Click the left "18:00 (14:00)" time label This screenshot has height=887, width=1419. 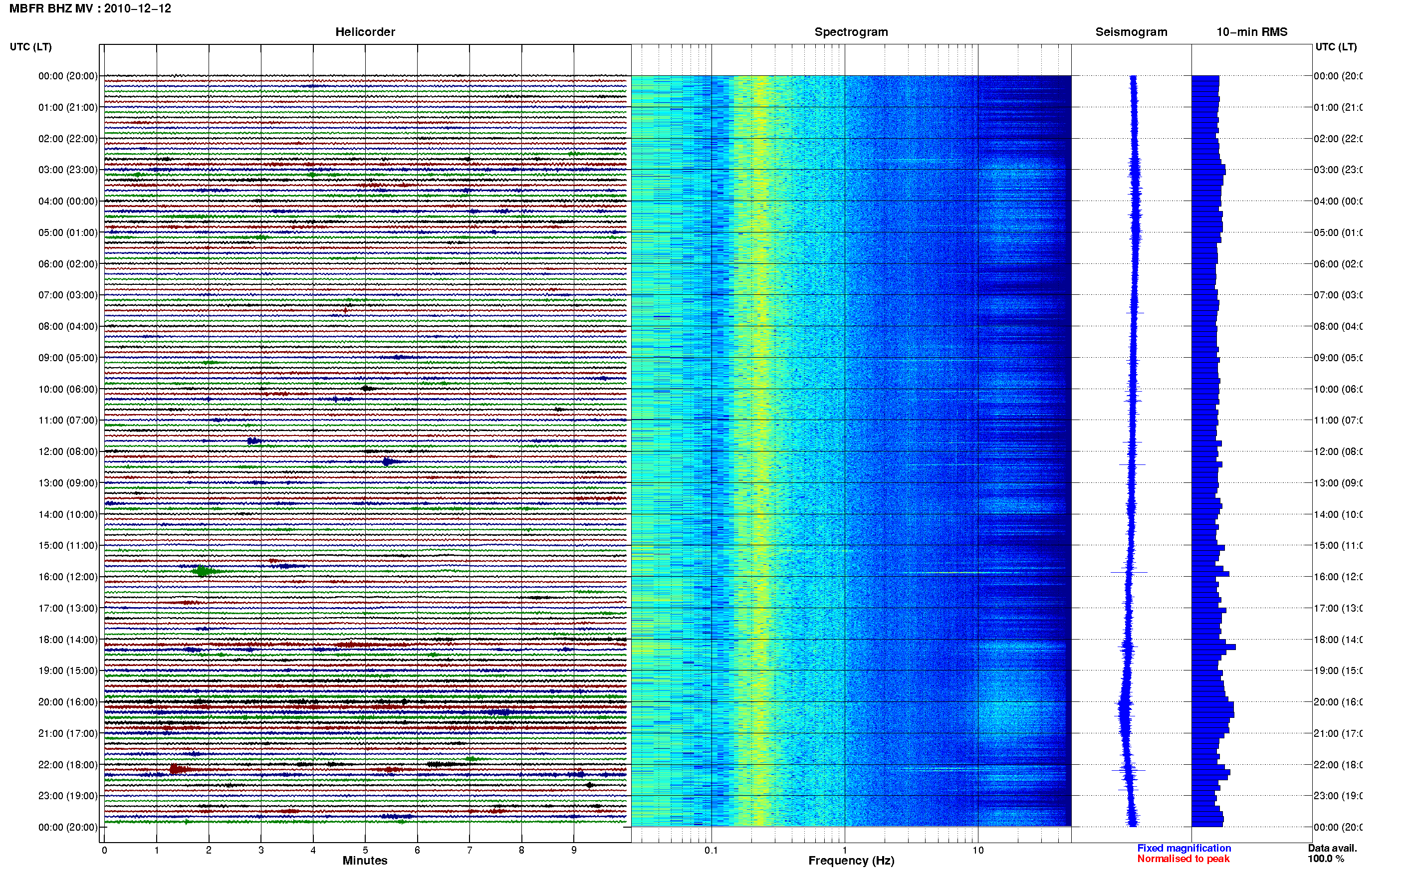68,640
